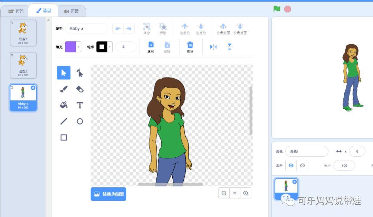Open the Outline color dropdown arrow
373x217 pixels.
(x=110, y=47)
